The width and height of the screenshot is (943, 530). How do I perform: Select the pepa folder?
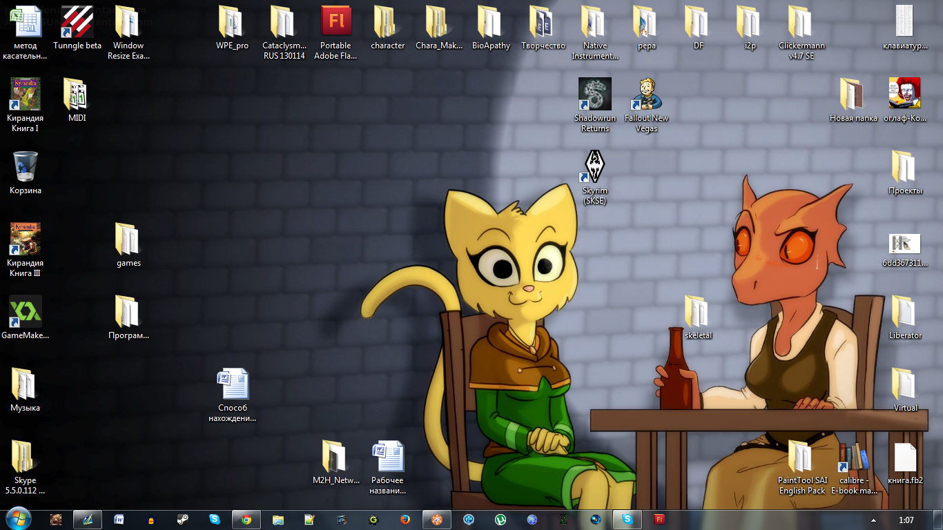646,28
